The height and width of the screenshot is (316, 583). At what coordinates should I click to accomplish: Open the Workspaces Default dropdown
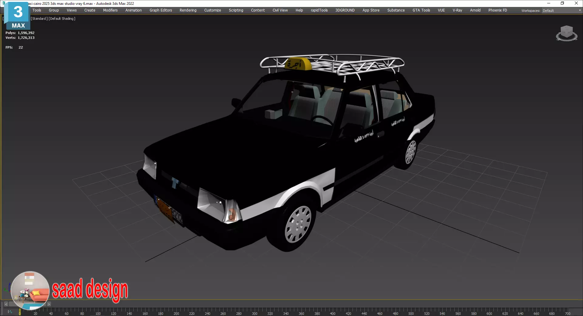click(561, 10)
